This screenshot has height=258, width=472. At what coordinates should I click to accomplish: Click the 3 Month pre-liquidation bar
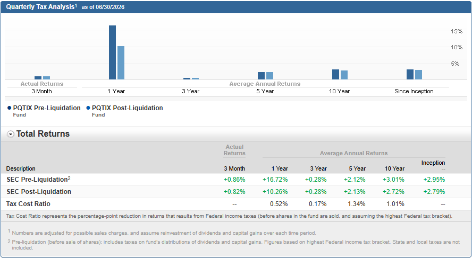coord(38,78)
